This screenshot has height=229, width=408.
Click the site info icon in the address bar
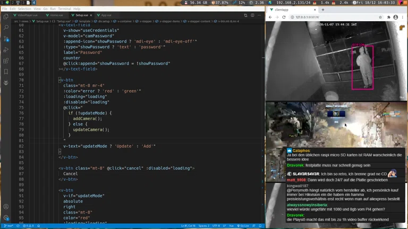tap(292, 17)
